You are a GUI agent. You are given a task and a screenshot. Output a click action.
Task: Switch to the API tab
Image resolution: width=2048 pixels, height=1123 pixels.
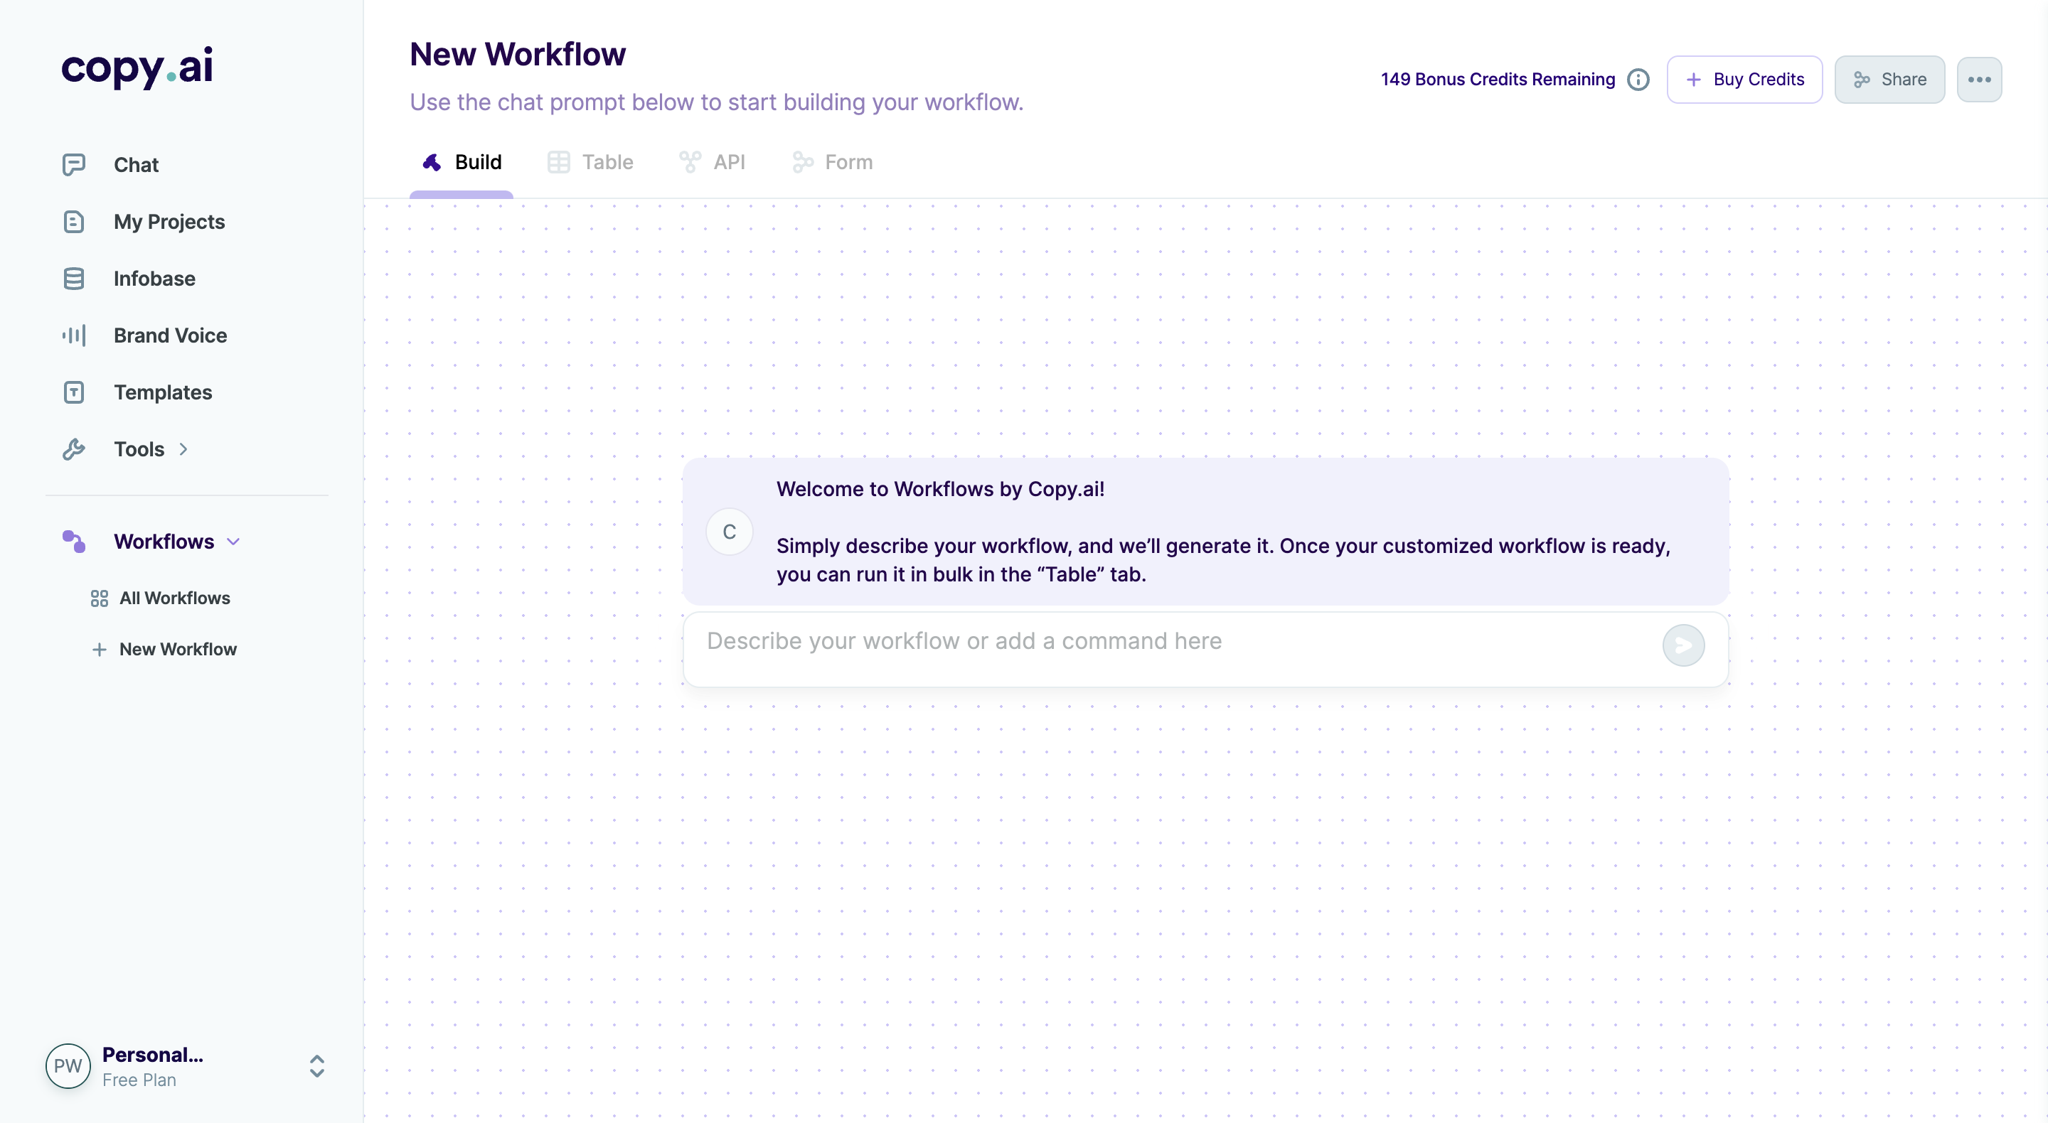pos(713,162)
